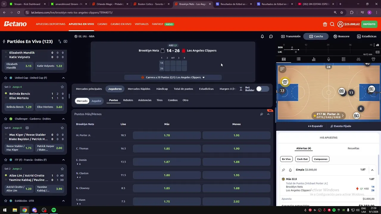This screenshot has height=214, width=381.
Task: Collapse the Simple bet details chevron
Action: 372,170
